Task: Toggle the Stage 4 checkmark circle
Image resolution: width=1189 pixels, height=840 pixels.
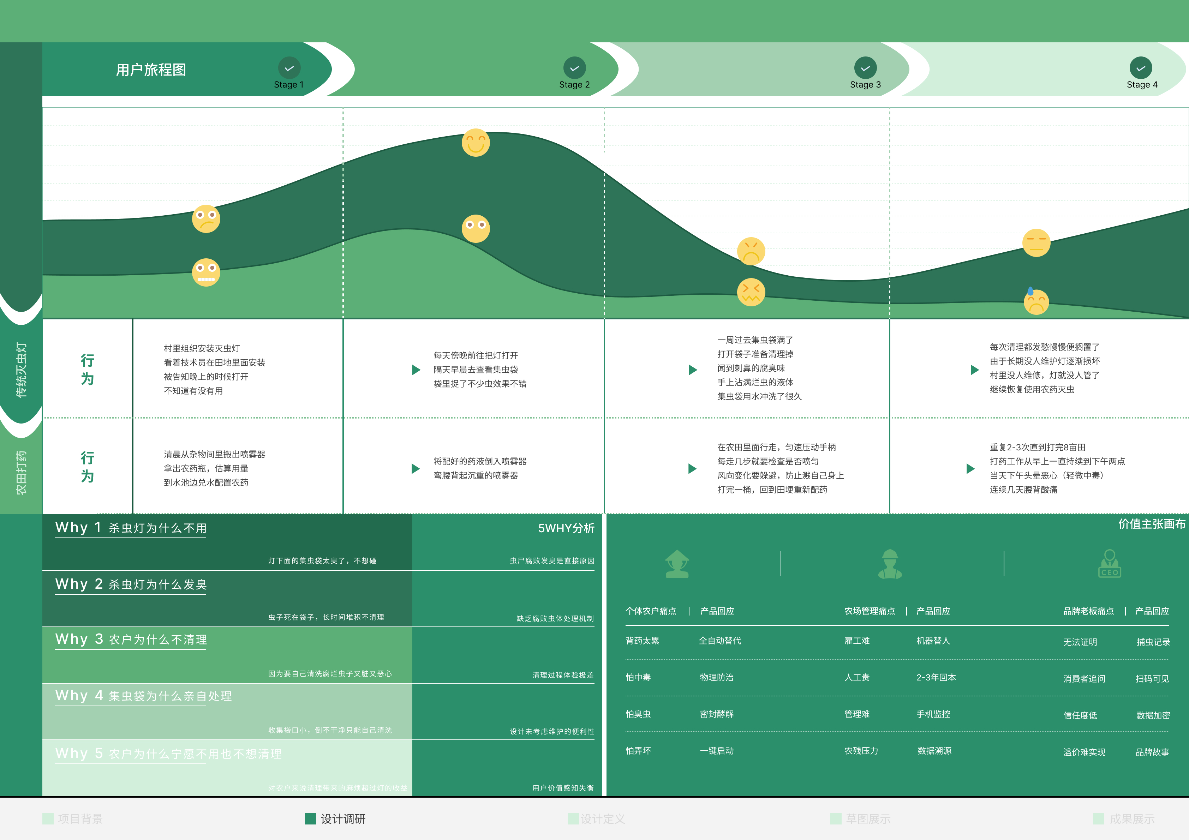Action: (x=1140, y=68)
